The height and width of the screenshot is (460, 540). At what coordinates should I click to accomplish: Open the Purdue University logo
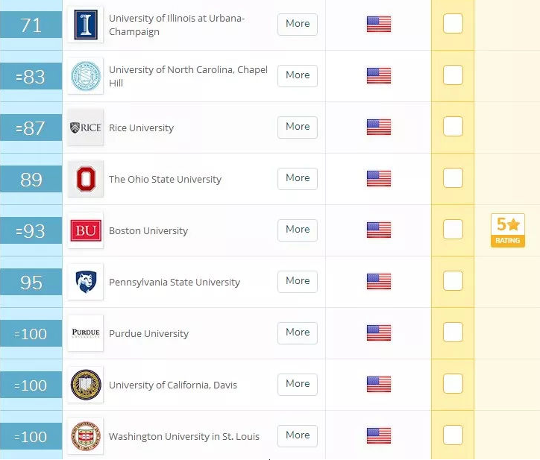(x=86, y=333)
